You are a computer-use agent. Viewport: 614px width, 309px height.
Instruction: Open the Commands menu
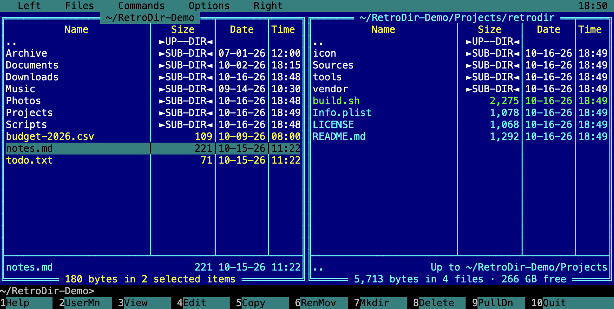click(141, 6)
